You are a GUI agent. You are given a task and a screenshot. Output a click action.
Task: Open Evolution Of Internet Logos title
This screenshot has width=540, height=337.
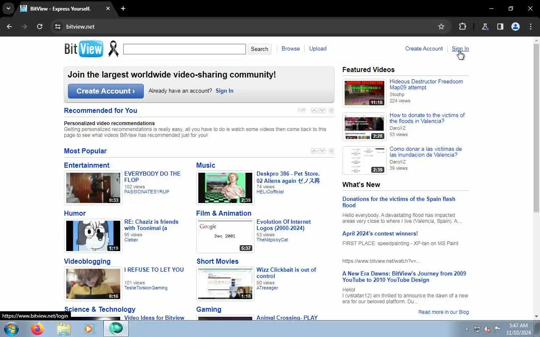click(283, 225)
